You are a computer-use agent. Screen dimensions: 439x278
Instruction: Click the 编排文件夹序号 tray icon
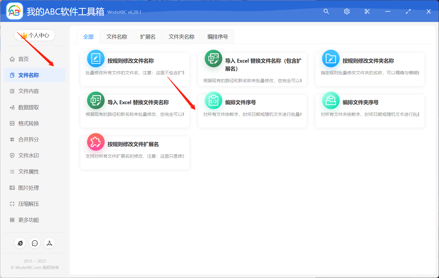pos(330,100)
